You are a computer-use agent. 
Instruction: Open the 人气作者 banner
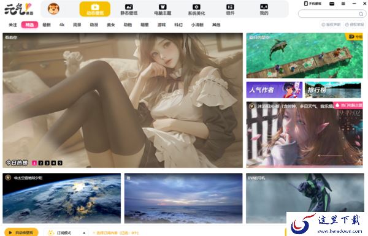[274, 90]
